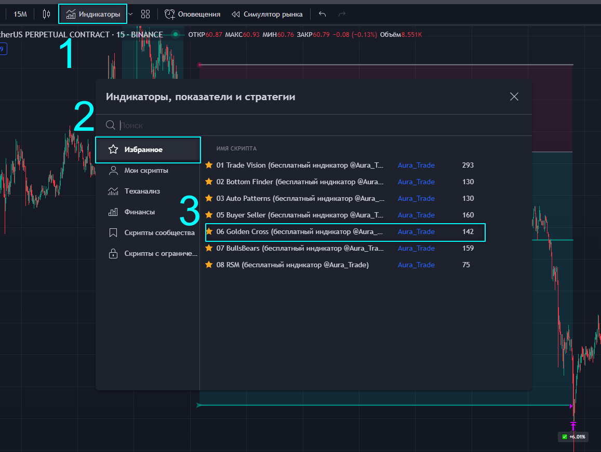Unfavorite 03 Auto Patterns via its star
The width and height of the screenshot is (601, 452).
[209, 198]
